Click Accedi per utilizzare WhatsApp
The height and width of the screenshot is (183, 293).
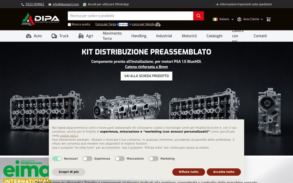(x=108, y=4)
